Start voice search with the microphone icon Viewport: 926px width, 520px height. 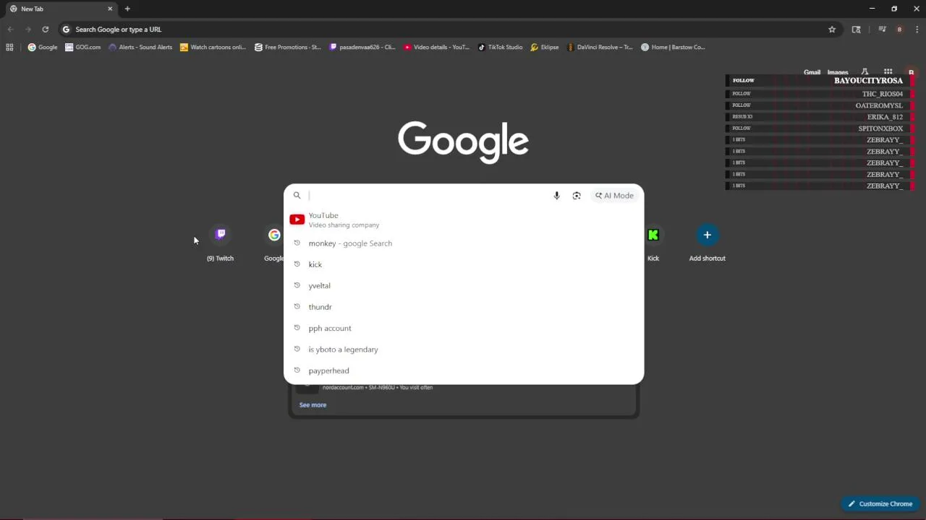click(556, 196)
